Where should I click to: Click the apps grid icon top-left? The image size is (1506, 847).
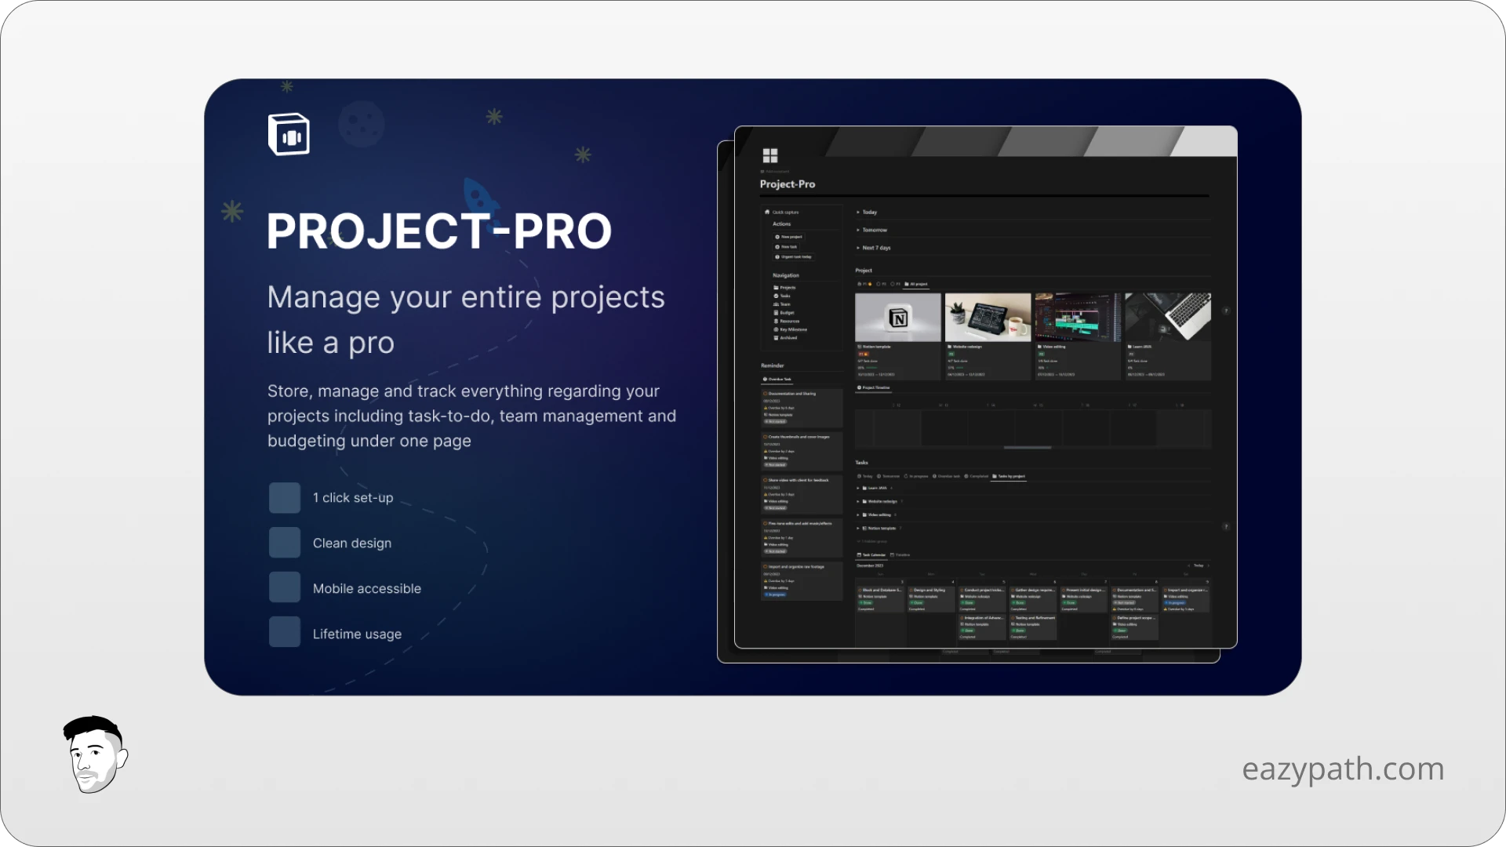pos(770,154)
